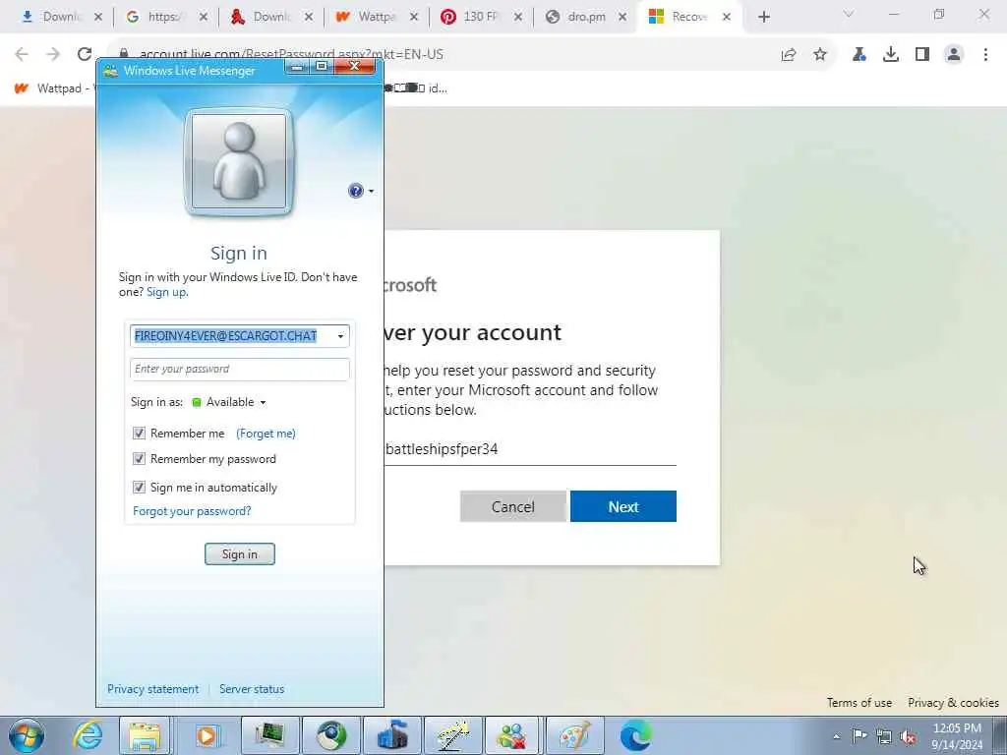
Task: Open Windows Live Messenger taskbar icon
Action: 512,735
